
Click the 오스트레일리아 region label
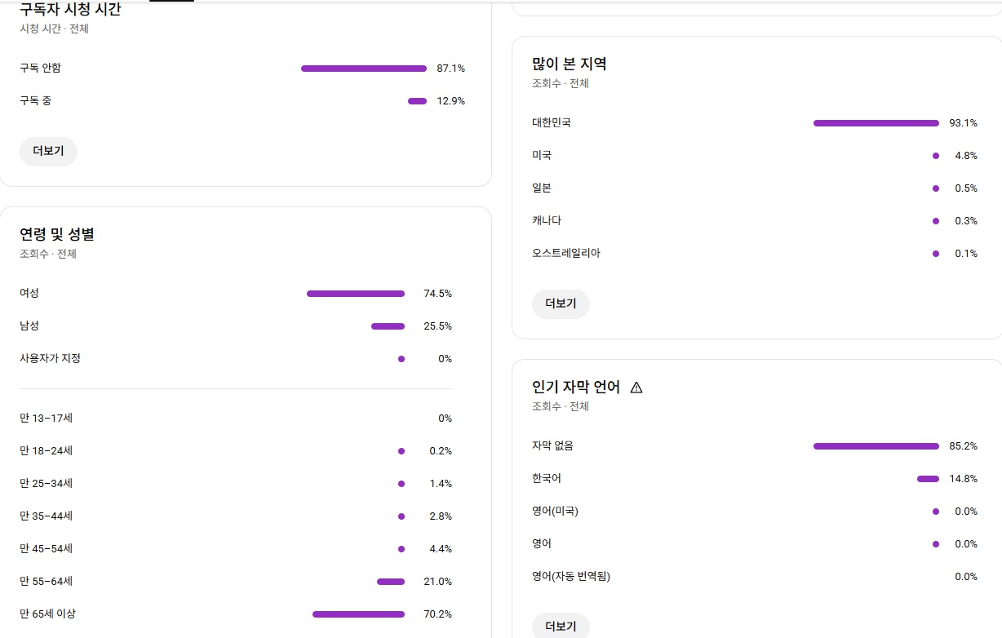click(x=565, y=254)
